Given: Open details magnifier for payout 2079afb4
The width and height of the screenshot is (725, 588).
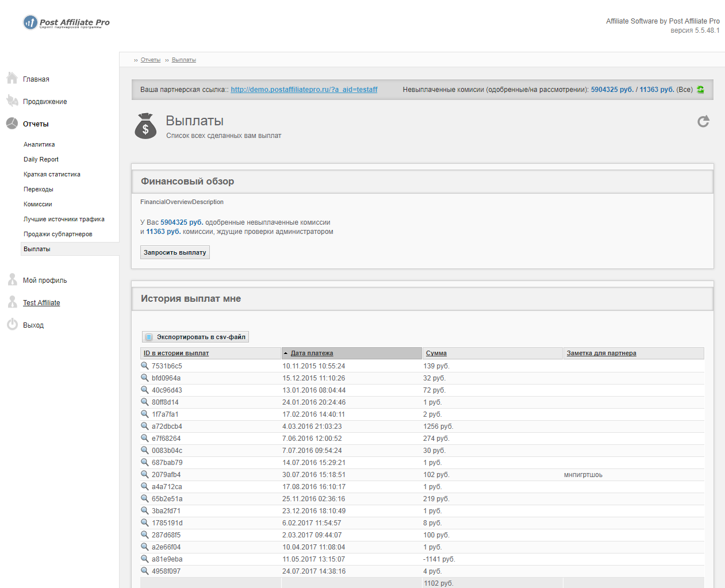Looking at the screenshot, I should (x=145, y=474).
